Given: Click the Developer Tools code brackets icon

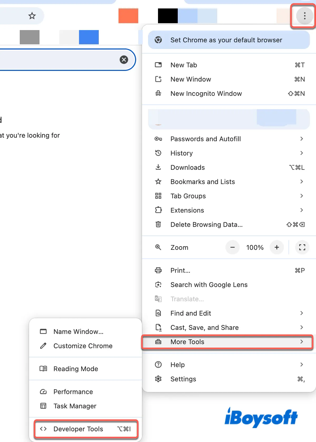Looking at the screenshot, I should [43, 429].
